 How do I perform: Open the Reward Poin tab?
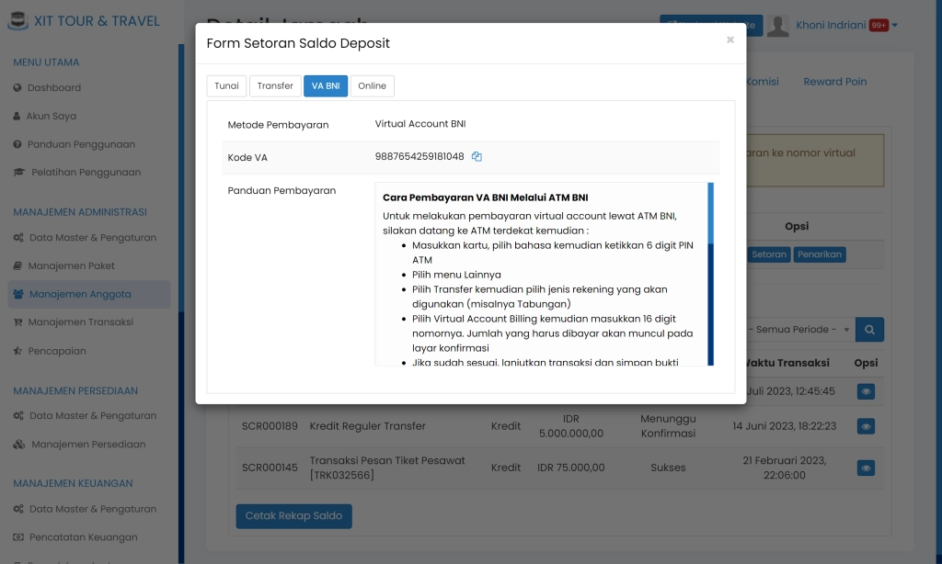tap(834, 82)
